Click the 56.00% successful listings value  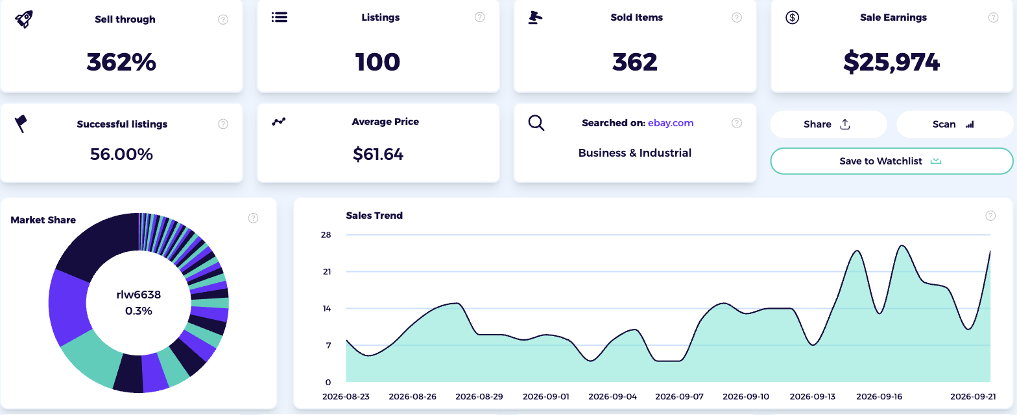(121, 154)
